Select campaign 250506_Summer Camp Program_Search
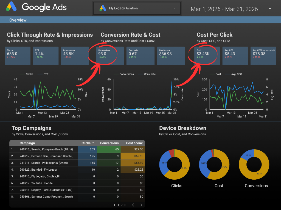 tap(46, 197)
